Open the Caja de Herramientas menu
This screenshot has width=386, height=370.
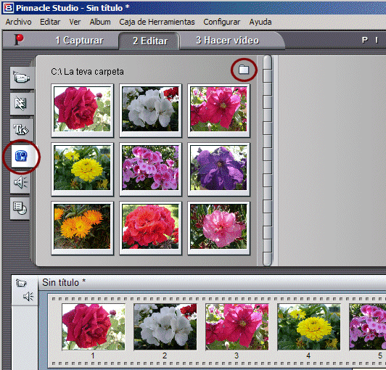[157, 22]
